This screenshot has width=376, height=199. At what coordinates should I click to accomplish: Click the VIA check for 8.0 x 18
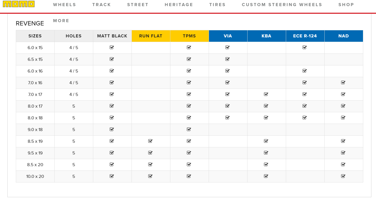(x=227, y=118)
